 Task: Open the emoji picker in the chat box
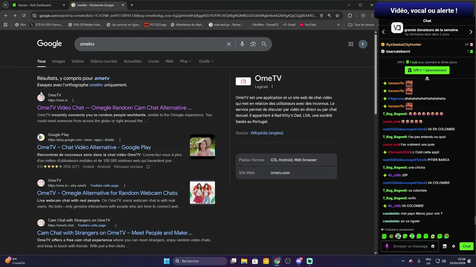point(433,246)
